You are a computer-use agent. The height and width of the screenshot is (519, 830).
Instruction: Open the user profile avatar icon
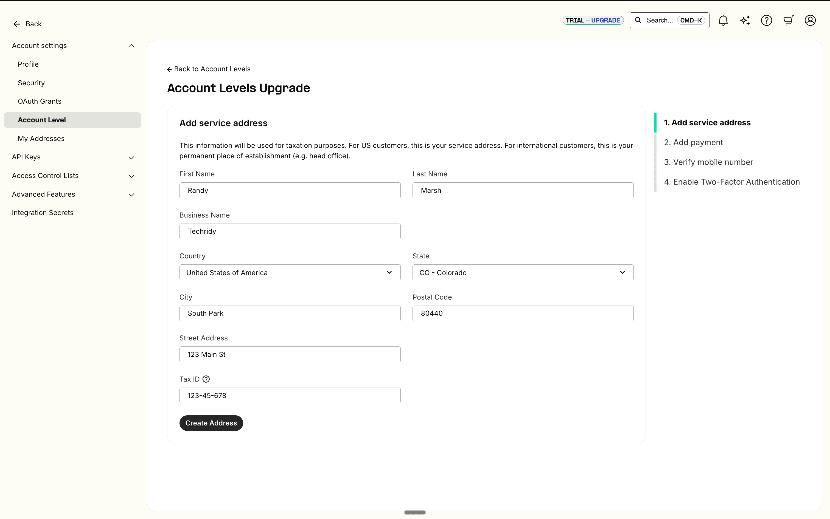coord(810,21)
